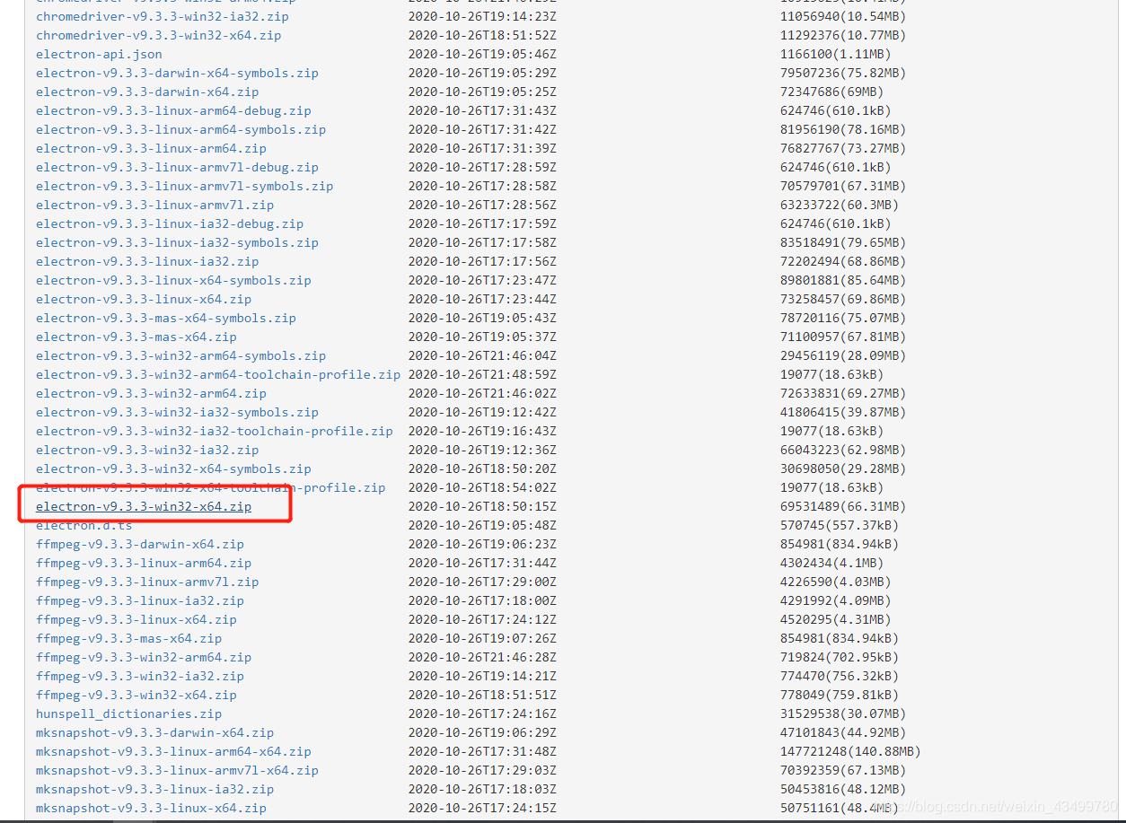The width and height of the screenshot is (1126, 823).
Task: Select size text 72347686(69MB)
Action: pyautogui.click(x=831, y=92)
